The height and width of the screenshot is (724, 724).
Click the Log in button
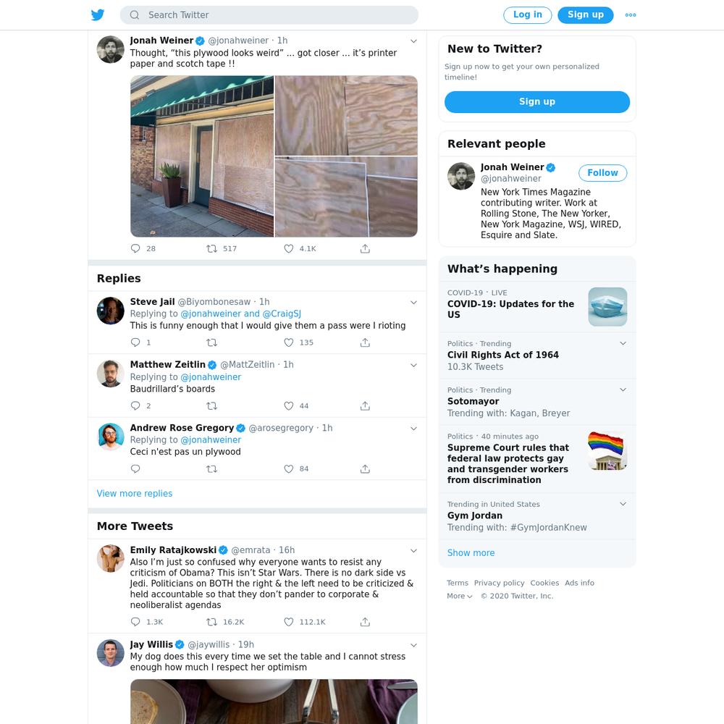coord(527,14)
